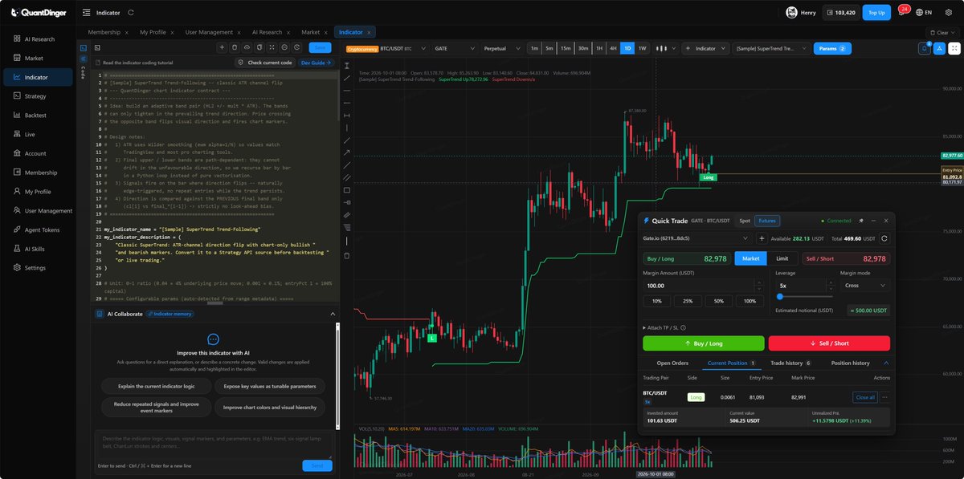Expand chart to fullscreen
The width and height of the screenshot is (964, 479).
click(954, 48)
